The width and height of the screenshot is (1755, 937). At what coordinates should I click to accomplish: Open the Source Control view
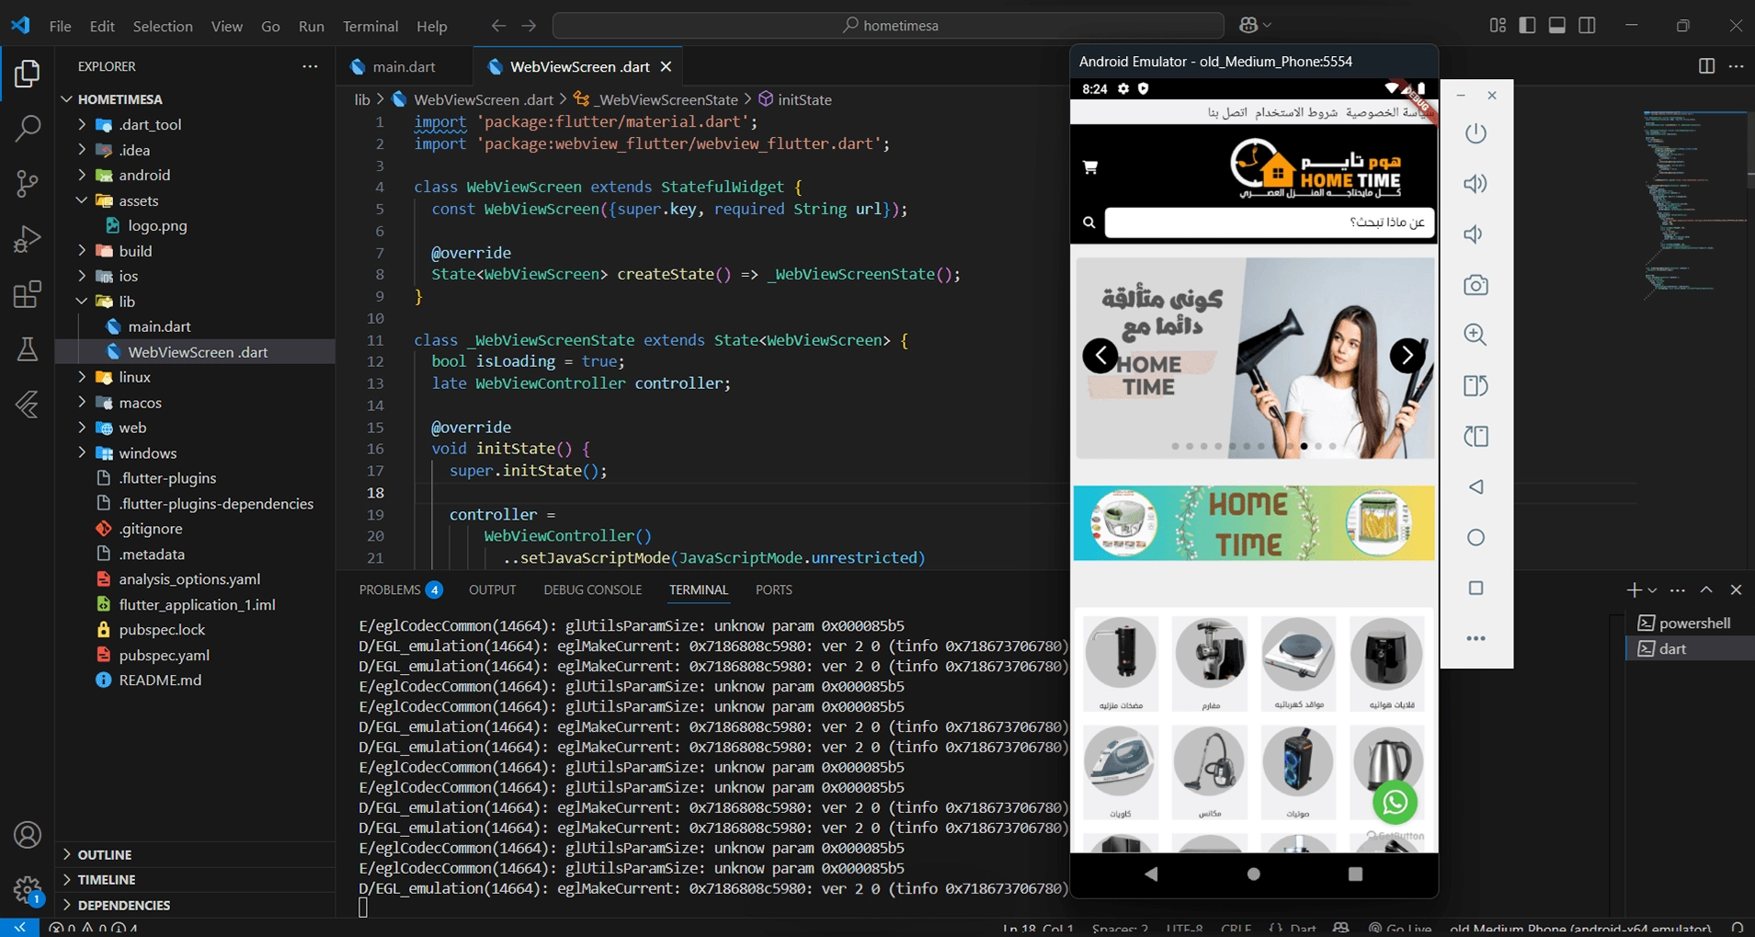click(28, 183)
